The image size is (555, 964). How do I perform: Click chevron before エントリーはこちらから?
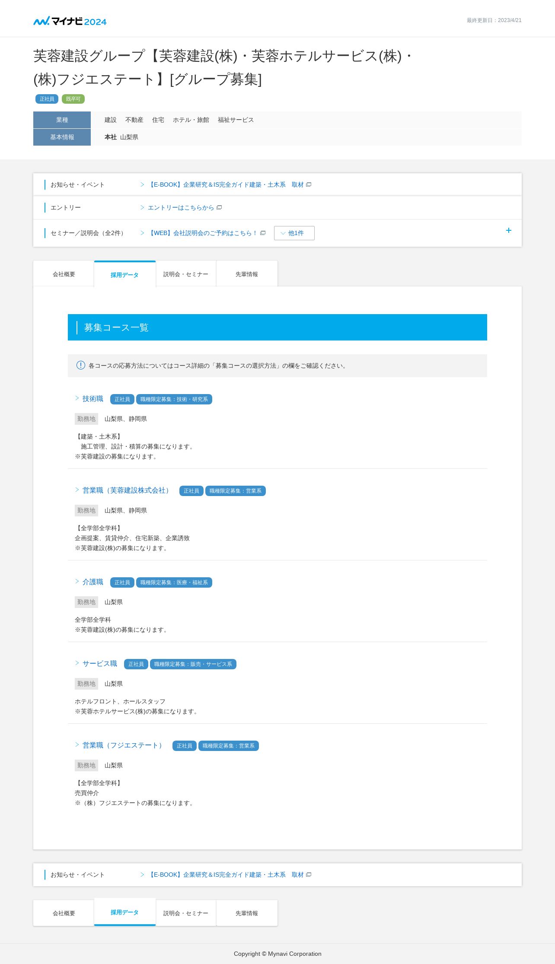point(142,207)
